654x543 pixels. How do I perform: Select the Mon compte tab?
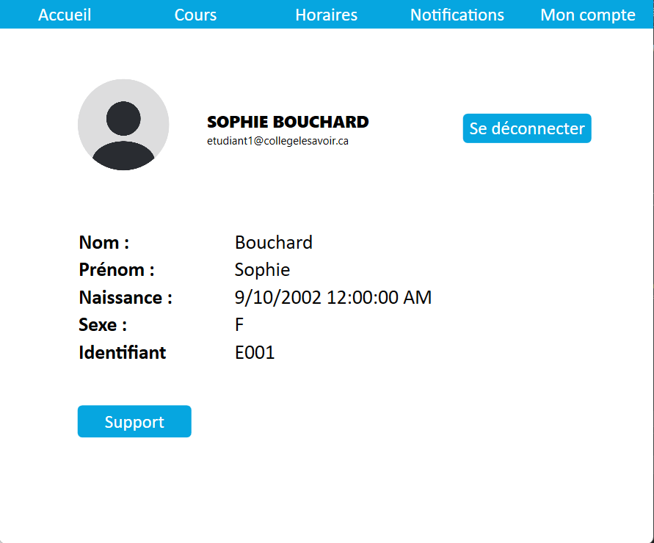[588, 15]
